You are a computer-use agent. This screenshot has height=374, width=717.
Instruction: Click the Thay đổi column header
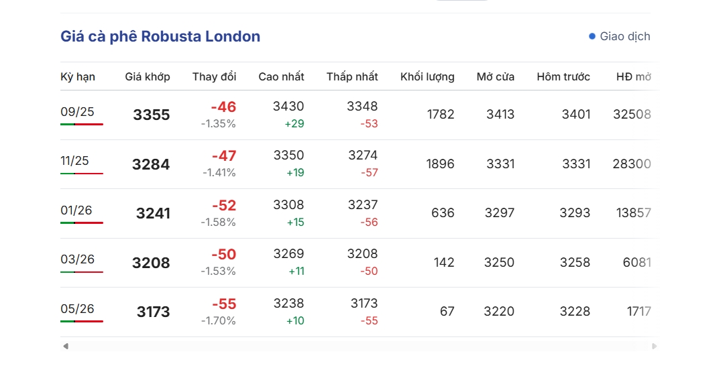pyautogui.click(x=214, y=77)
